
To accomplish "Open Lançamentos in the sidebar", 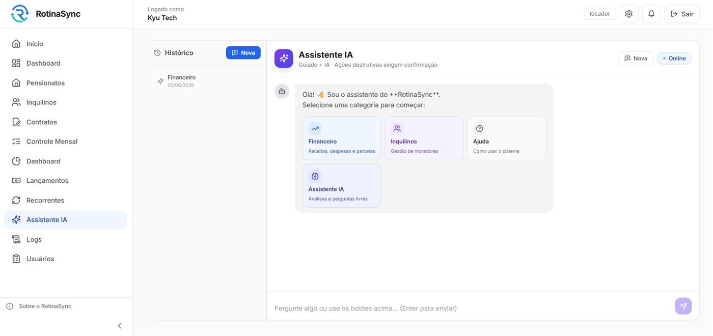I will [x=65, y=181].
